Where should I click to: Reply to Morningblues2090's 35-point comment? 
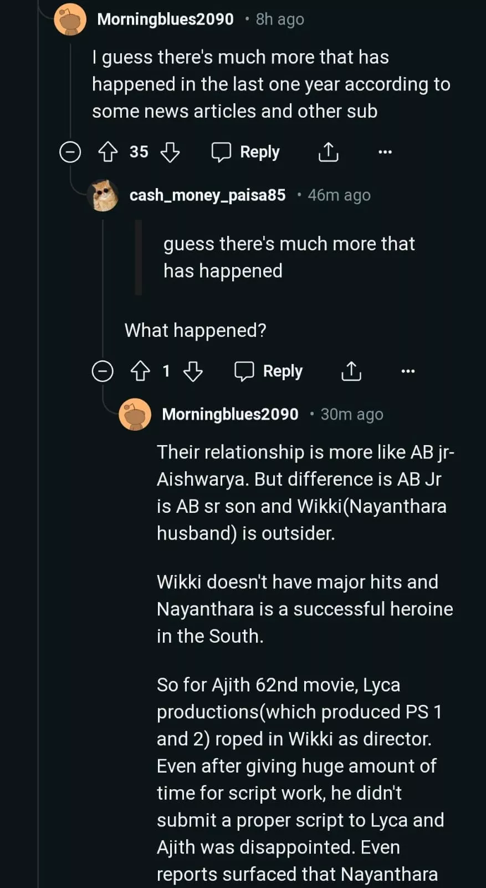click(245, 152)
